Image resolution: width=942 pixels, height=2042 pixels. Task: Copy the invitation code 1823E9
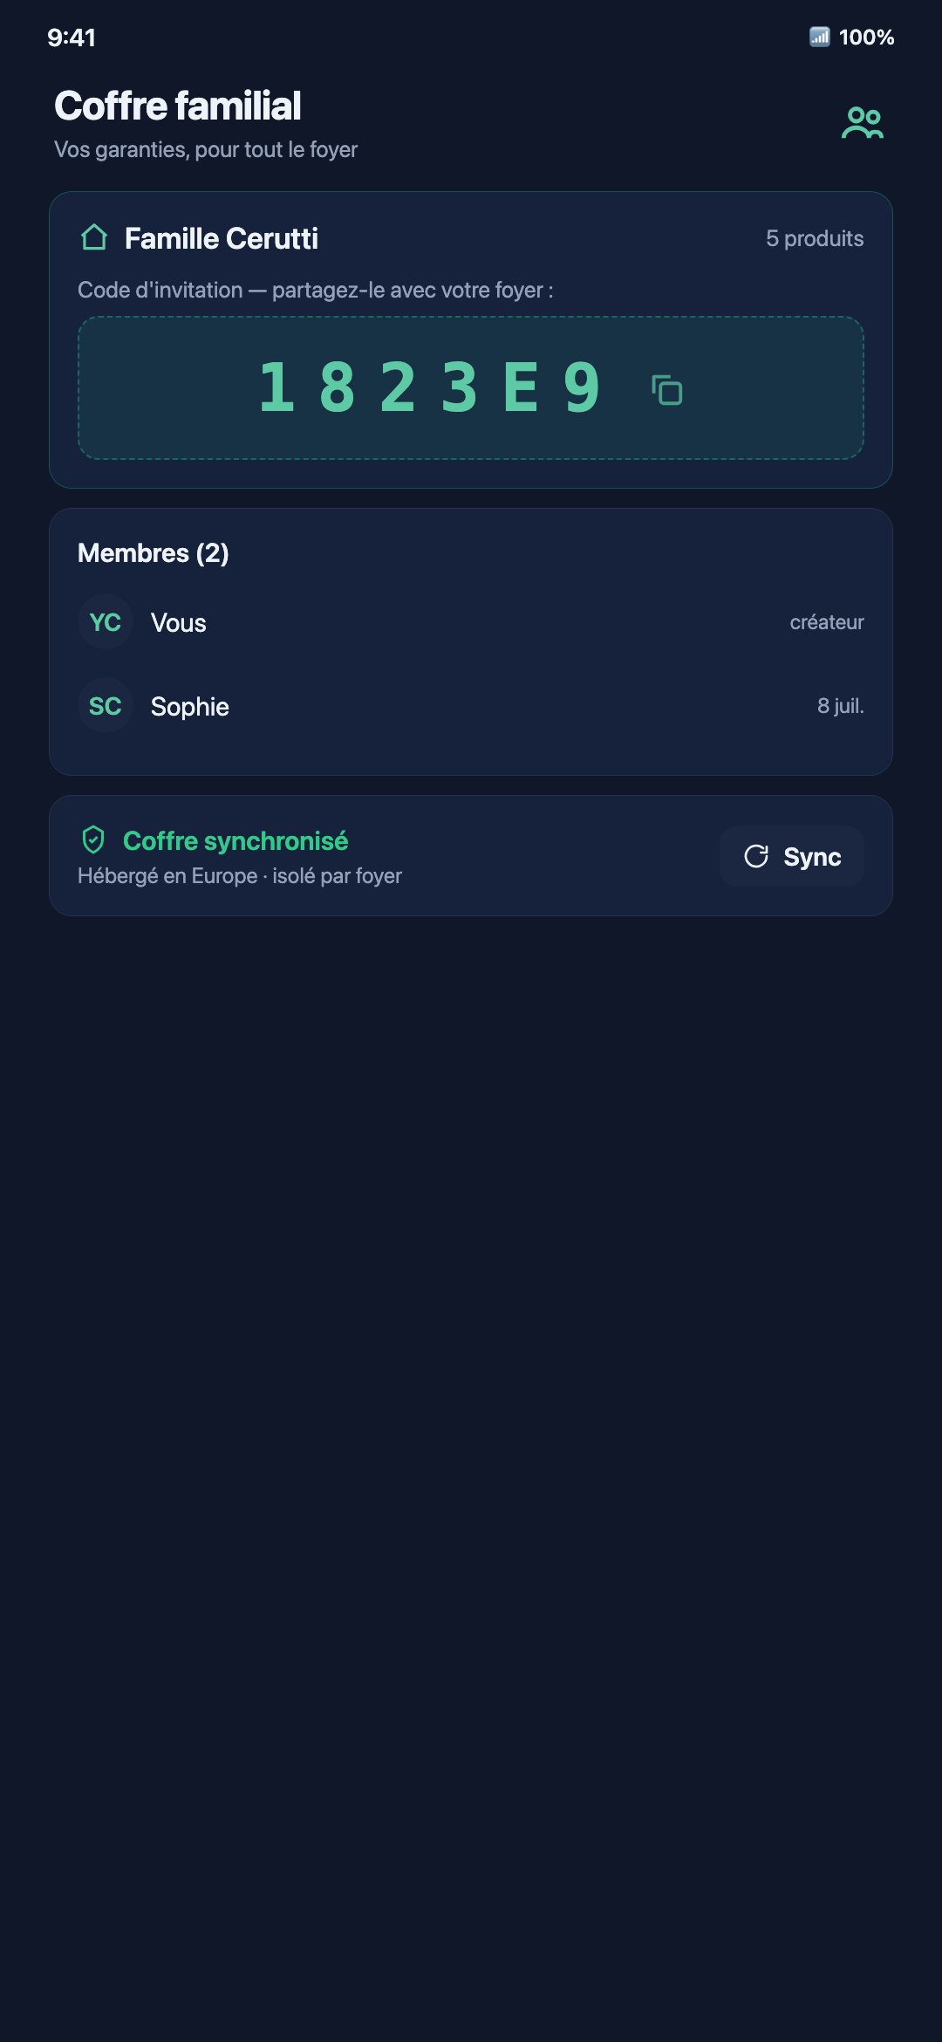(667, 389)
